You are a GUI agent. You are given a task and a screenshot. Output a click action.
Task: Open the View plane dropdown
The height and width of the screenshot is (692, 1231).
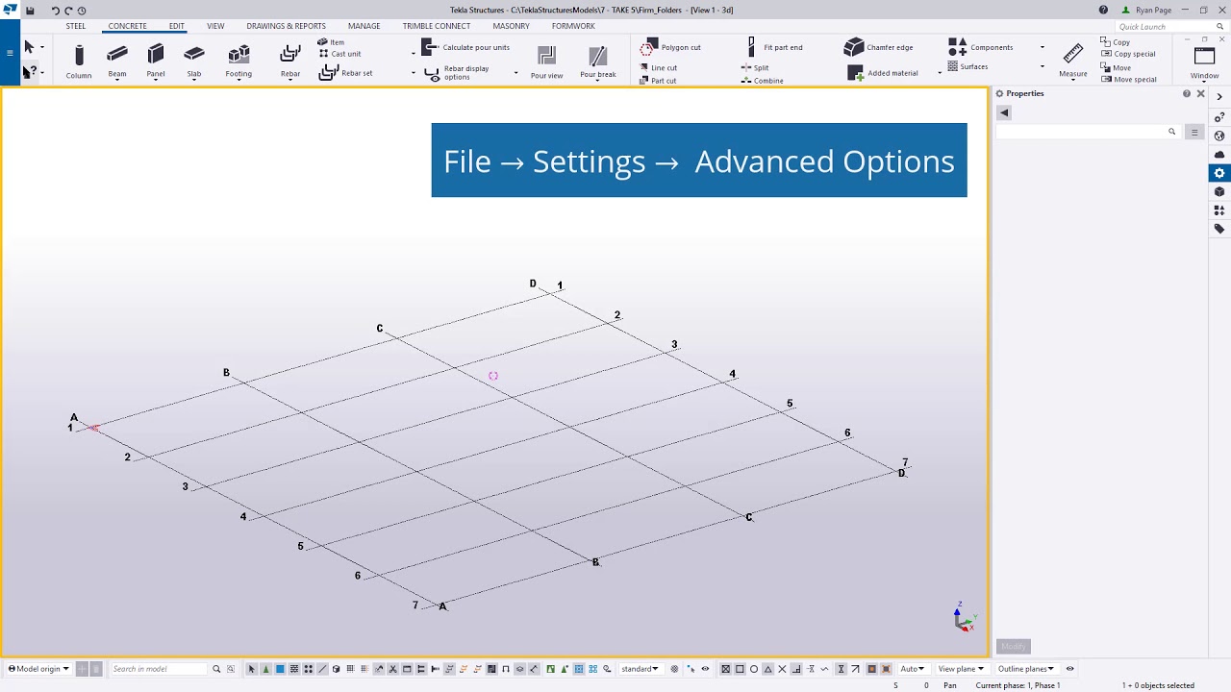click(x=961, y=669)
